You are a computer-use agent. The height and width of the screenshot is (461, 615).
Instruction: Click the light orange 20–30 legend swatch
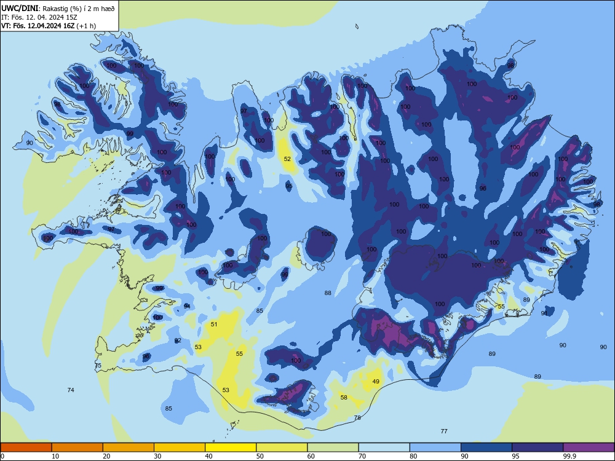tap(129, 447)
